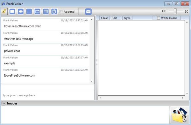Viewport: 191px width, 125px height.
Task: Click the HD quality slider handle
Action: 175,11
